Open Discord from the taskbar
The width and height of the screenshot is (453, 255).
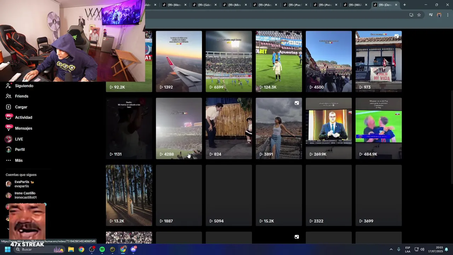pos(133,249)
